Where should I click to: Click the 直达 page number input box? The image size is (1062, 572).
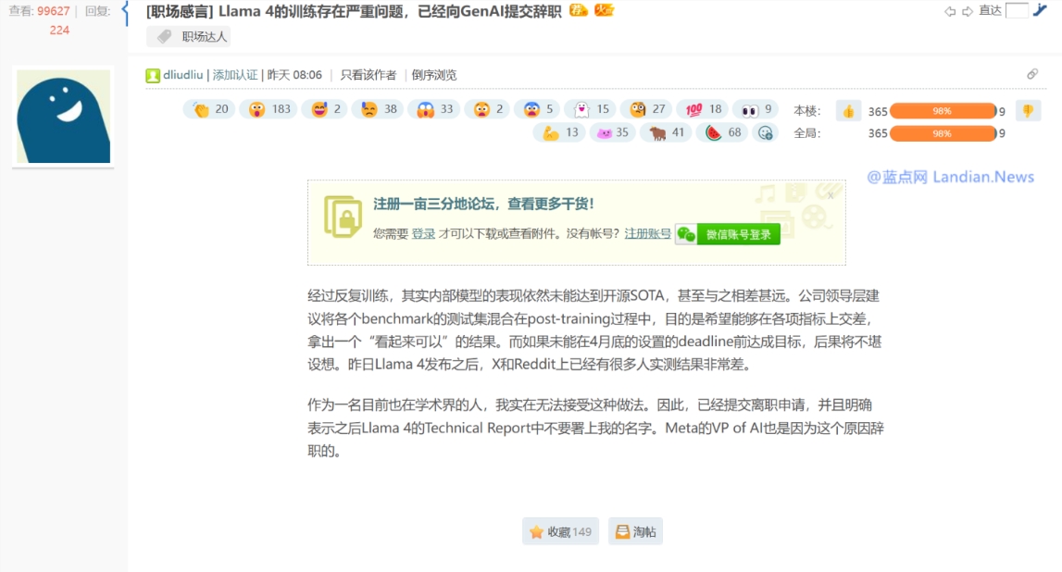(1017, 11)
